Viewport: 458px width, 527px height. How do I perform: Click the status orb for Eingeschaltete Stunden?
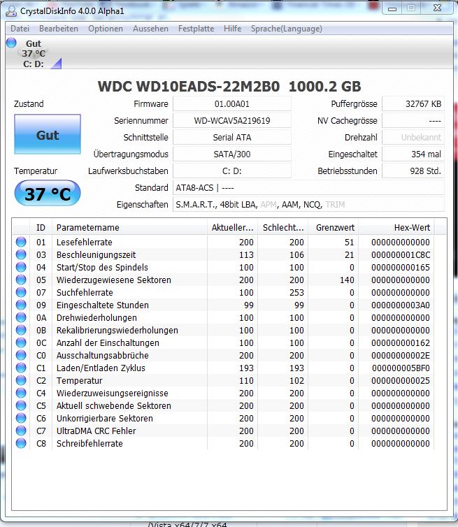click(x=21, y=305)
